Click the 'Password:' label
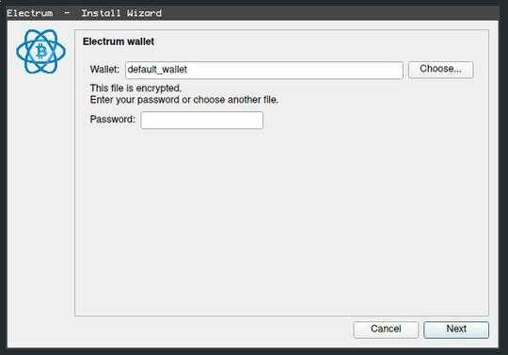Screen dimensions: 508x355 pyautogui.click(x=113, y=120)
